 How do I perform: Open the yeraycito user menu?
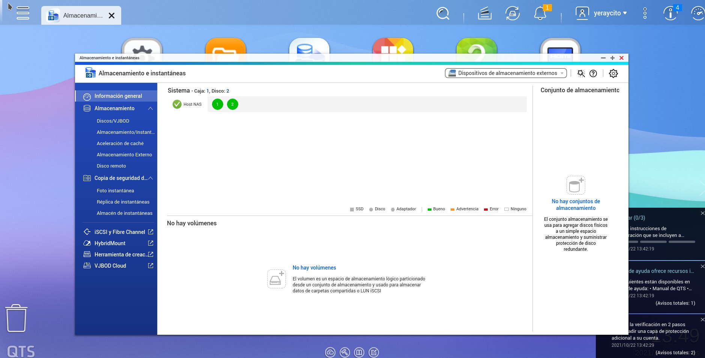tap(602, 13)
